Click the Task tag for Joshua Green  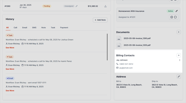10,35
